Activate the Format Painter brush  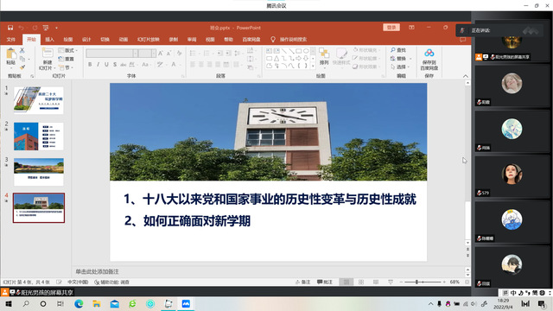coord(22,67)
